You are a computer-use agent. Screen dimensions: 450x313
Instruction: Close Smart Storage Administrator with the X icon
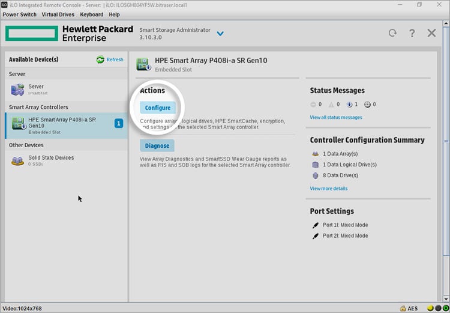pyautogui.click(x=431, y=33)
